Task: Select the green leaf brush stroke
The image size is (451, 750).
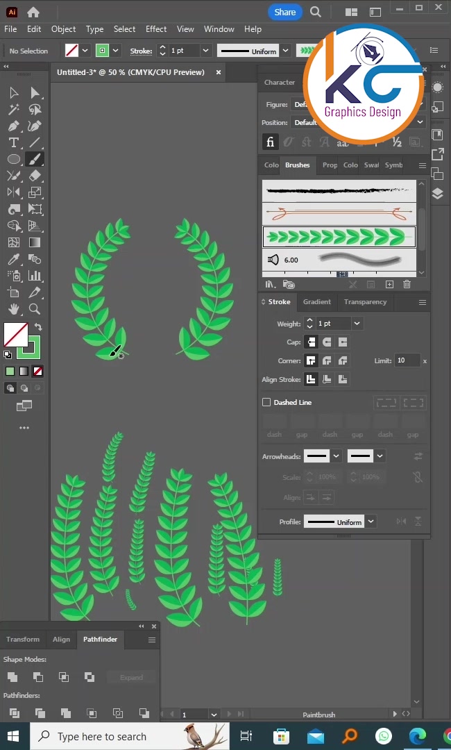Action: tap(339, 237)
